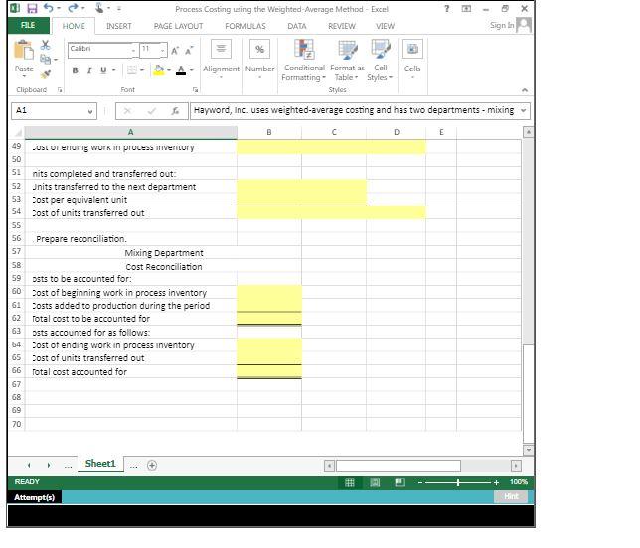Click the Touch/Mouse mode icon
Image resolution: width=640 pixels, height=548 pixels.
(x=99, y=8)
